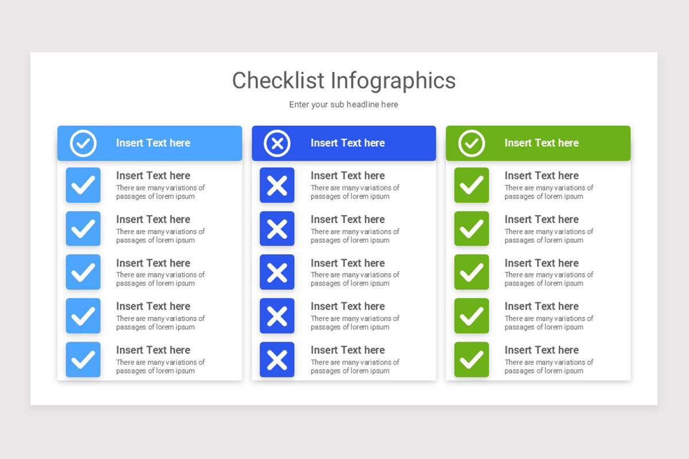Toggle the fourth green checkbox in right column
Viewport: 689px width, 459px height.
pyautogui.click(x=471, y=316)
